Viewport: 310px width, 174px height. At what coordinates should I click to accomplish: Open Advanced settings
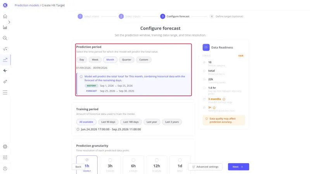click(x=205, y=167)
